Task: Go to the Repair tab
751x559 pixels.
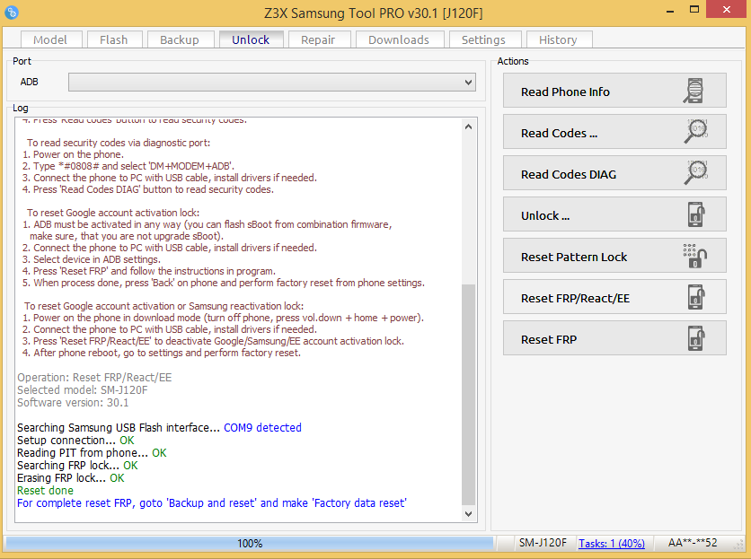Action: (x=319, y=39)
